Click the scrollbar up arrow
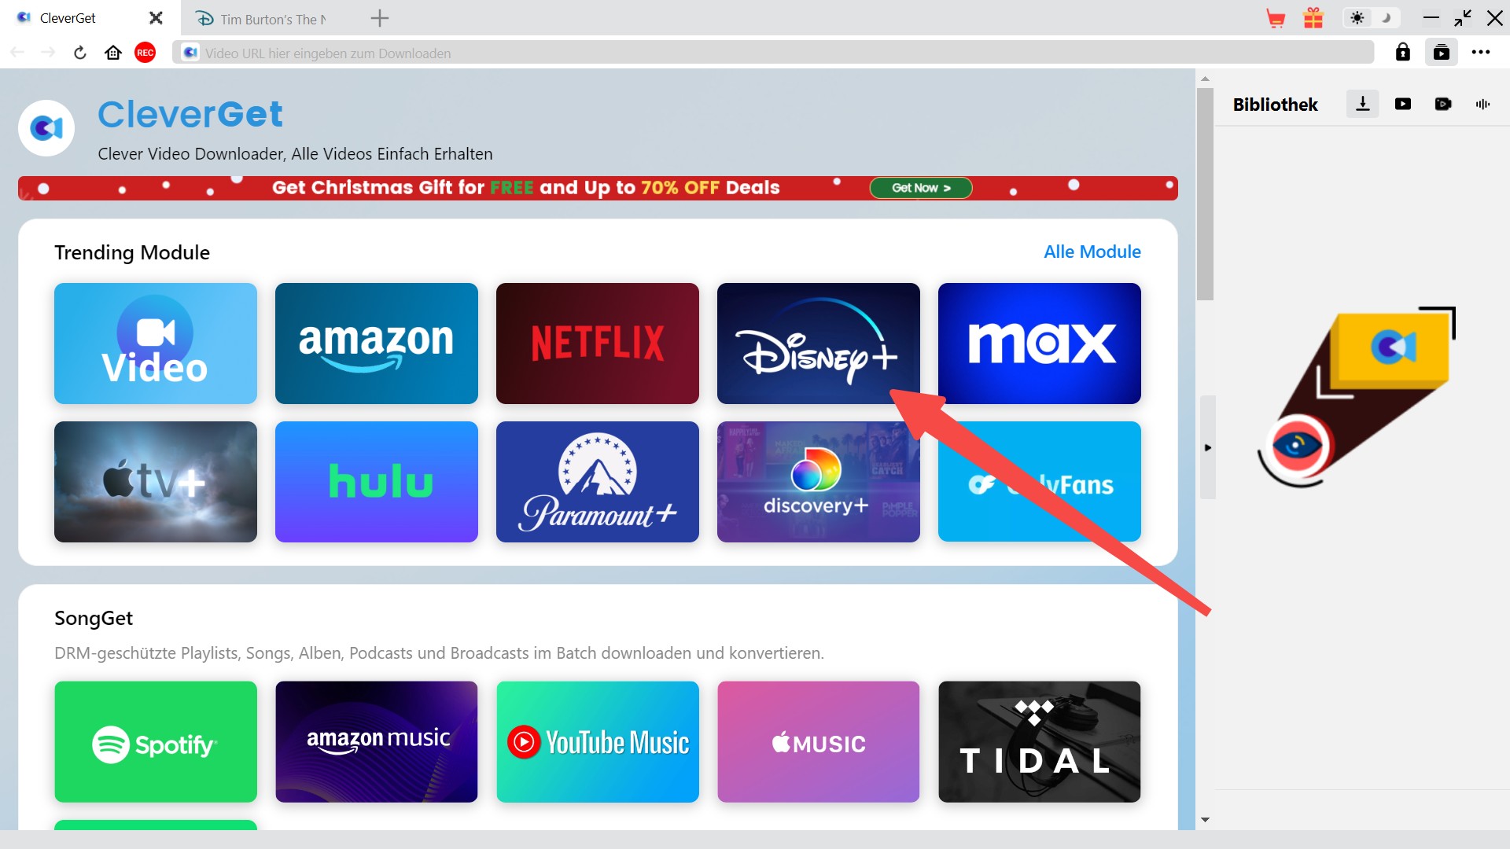Image resolution: width=1510 pixels, height=849 pixels. point(1205,79)
